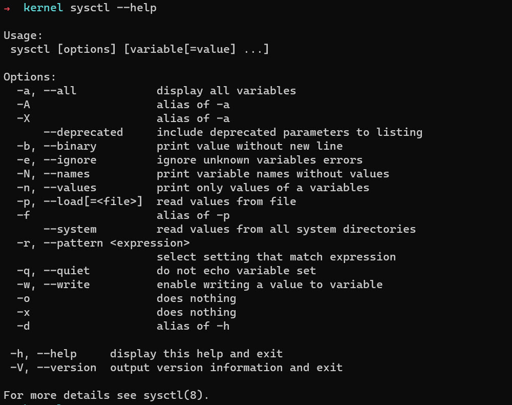Click the 'Options:' heading
The width and height of the screenshot is (512, 405).
(x=30, y=77)
